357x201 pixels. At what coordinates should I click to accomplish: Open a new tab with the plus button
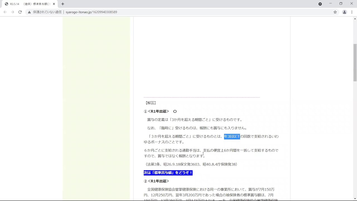click(63, 4)
